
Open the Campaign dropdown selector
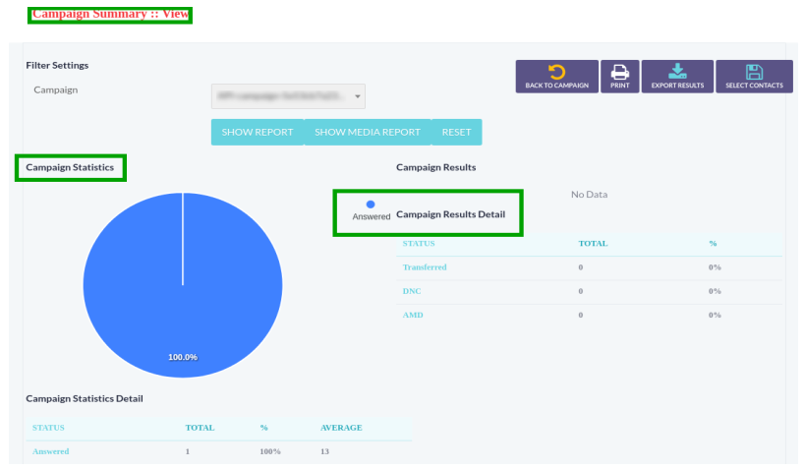pos(288,96)
